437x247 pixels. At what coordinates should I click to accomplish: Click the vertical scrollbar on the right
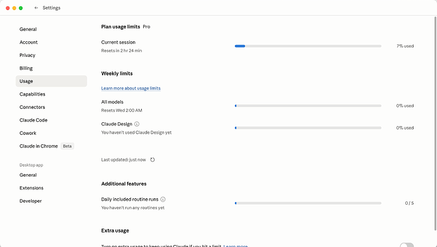pyautogui.click(x=435, y=123)
